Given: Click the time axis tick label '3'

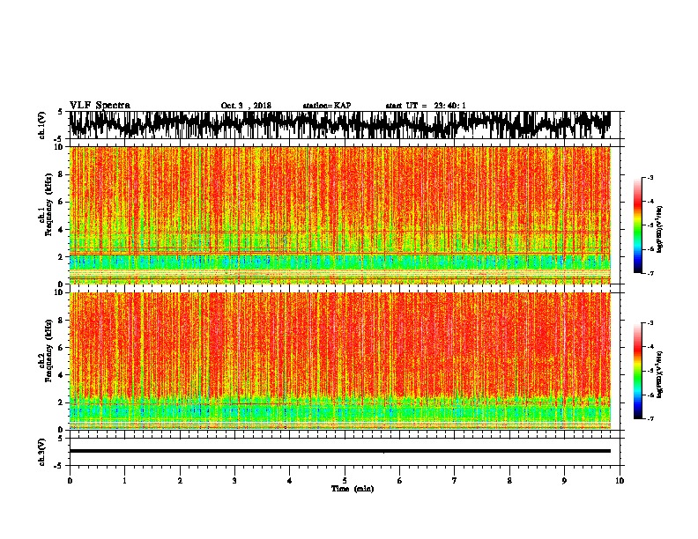Looking at the screenshot, I should tap(234, 480).
